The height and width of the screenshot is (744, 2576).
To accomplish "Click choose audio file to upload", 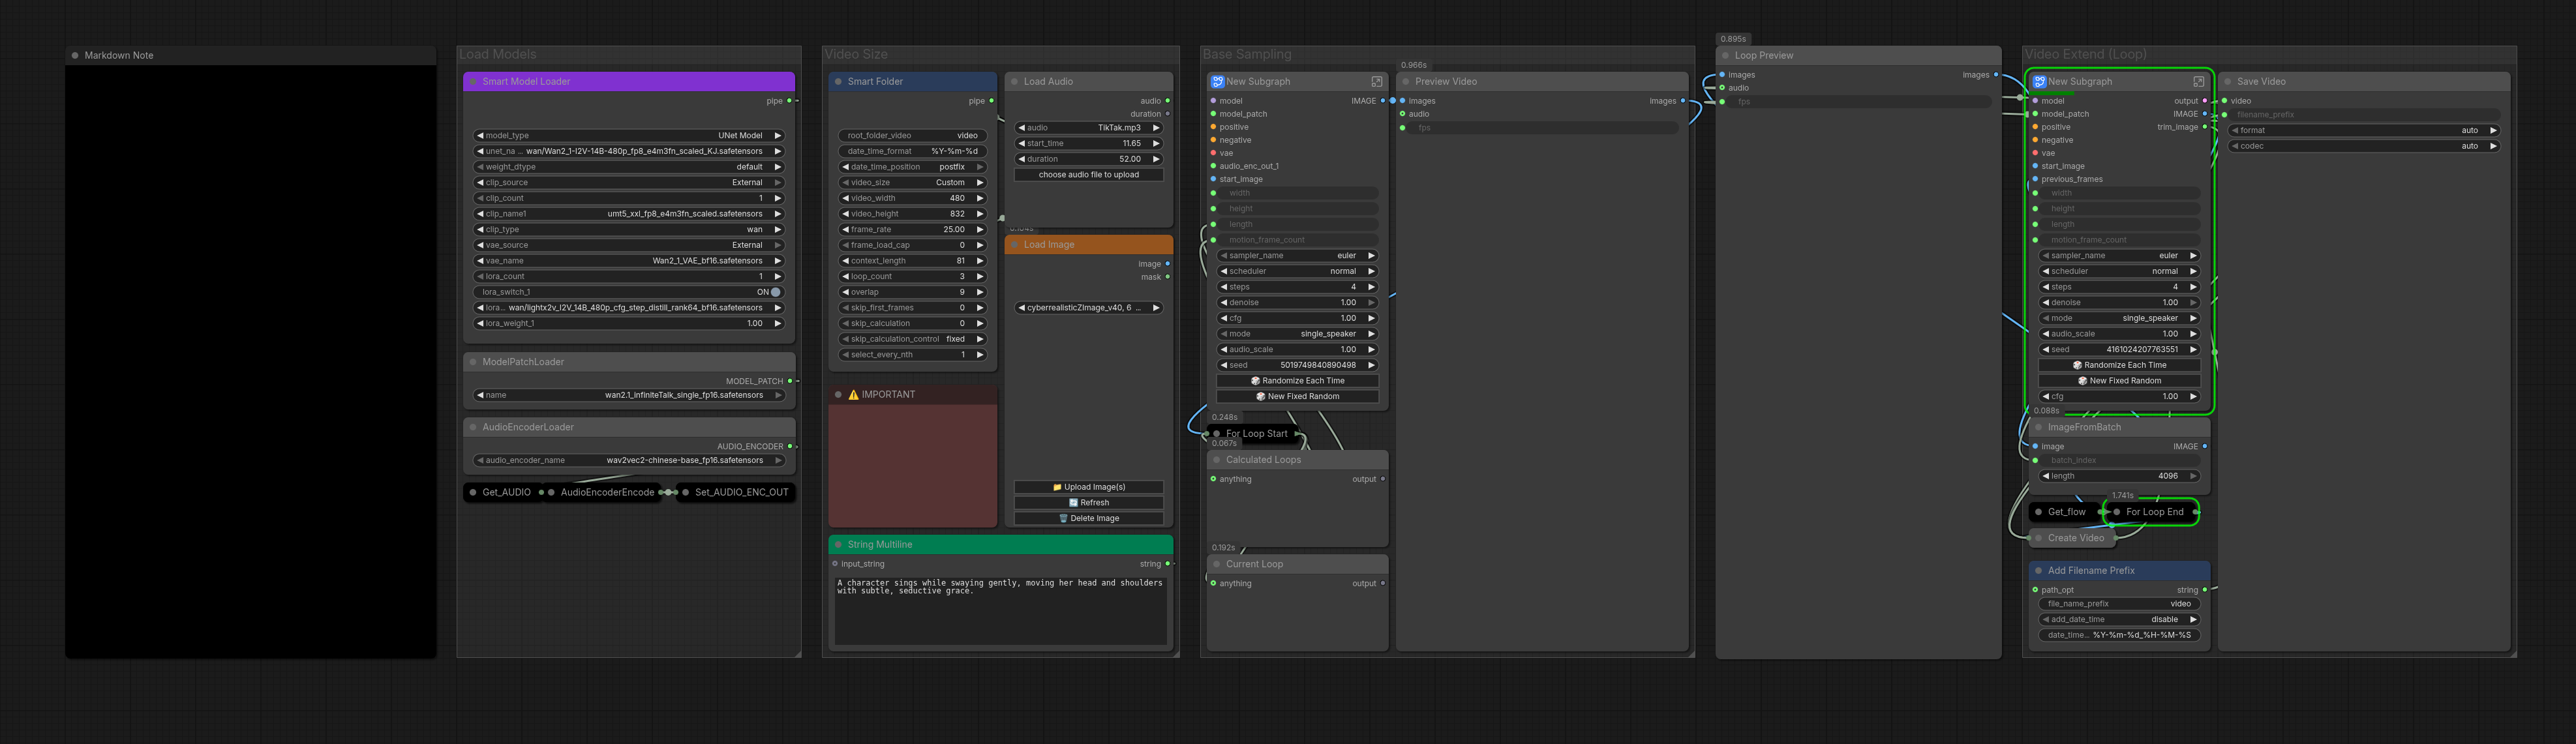I will coord(1089,175).
